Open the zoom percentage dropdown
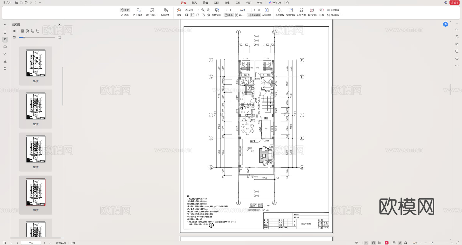462x245 pixels. point(197,10)
